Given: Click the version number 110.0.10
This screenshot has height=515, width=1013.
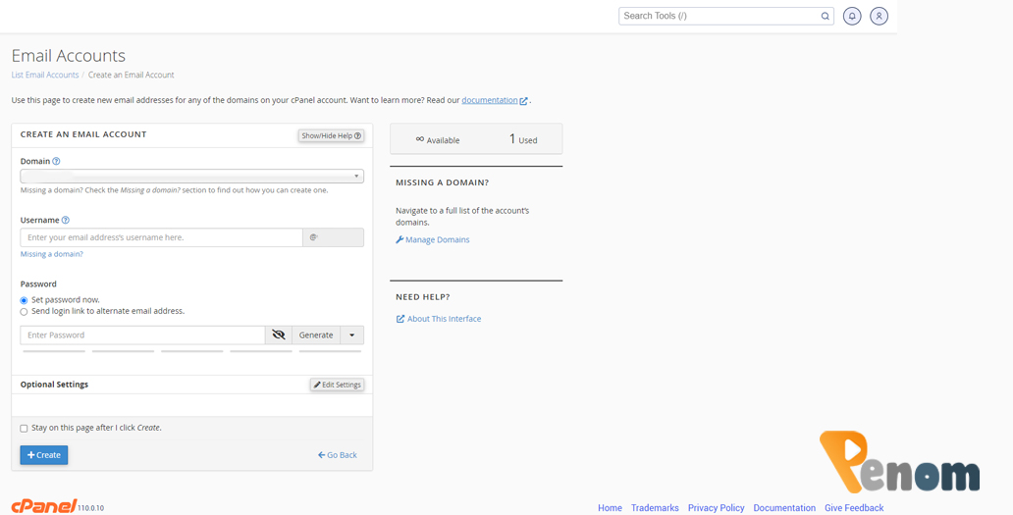Looking at the screenshot, I should click(x=91, y=508).
